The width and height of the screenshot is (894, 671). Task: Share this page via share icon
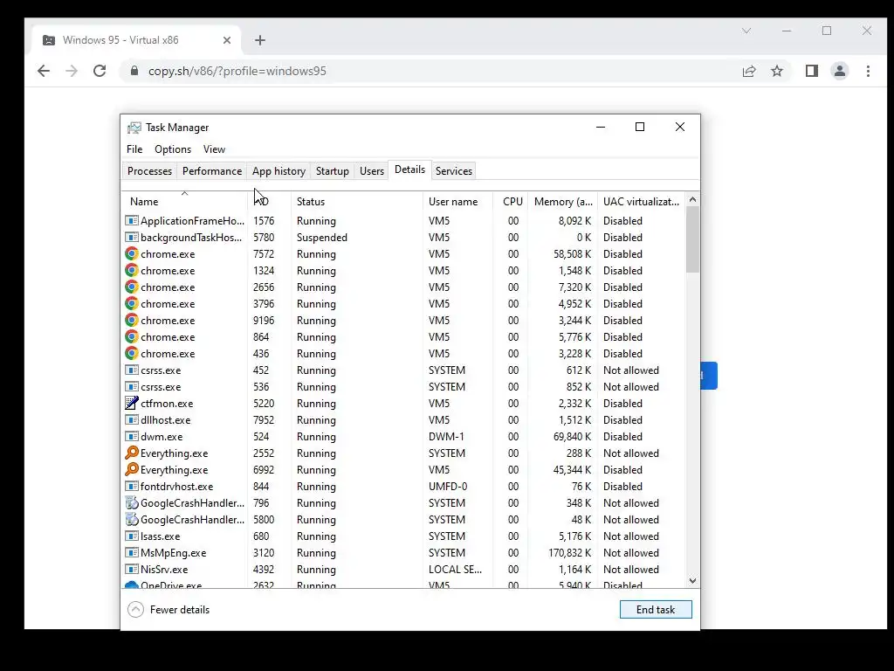tap(749, 71)
